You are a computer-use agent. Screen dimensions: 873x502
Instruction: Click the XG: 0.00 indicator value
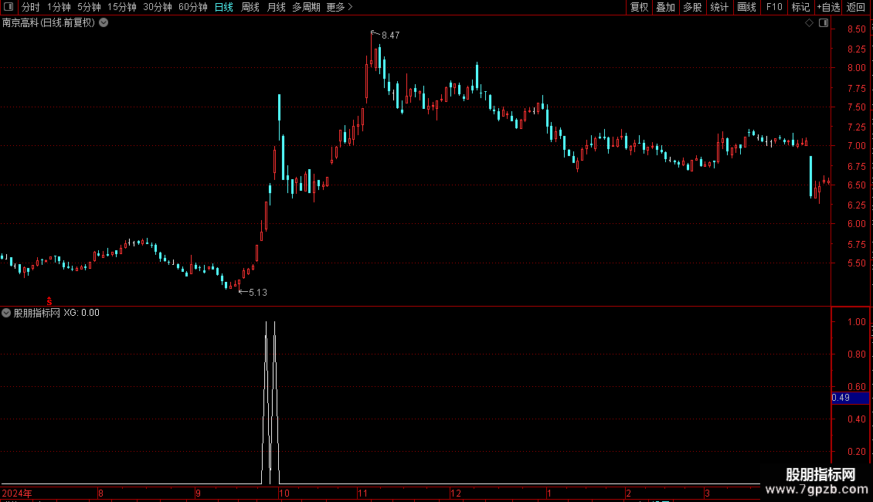coord(81,313)
